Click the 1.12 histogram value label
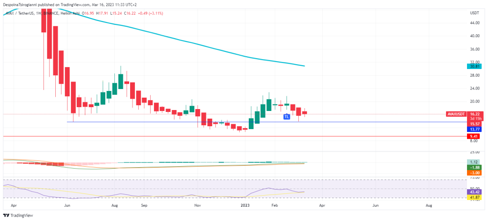Viewport: 488px width, 221px height. 474,162
